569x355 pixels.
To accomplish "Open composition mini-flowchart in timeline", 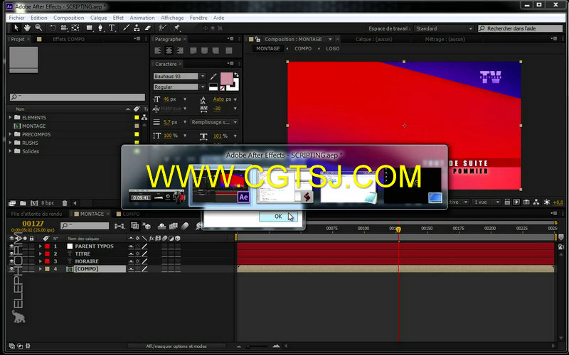I will 119,226.
